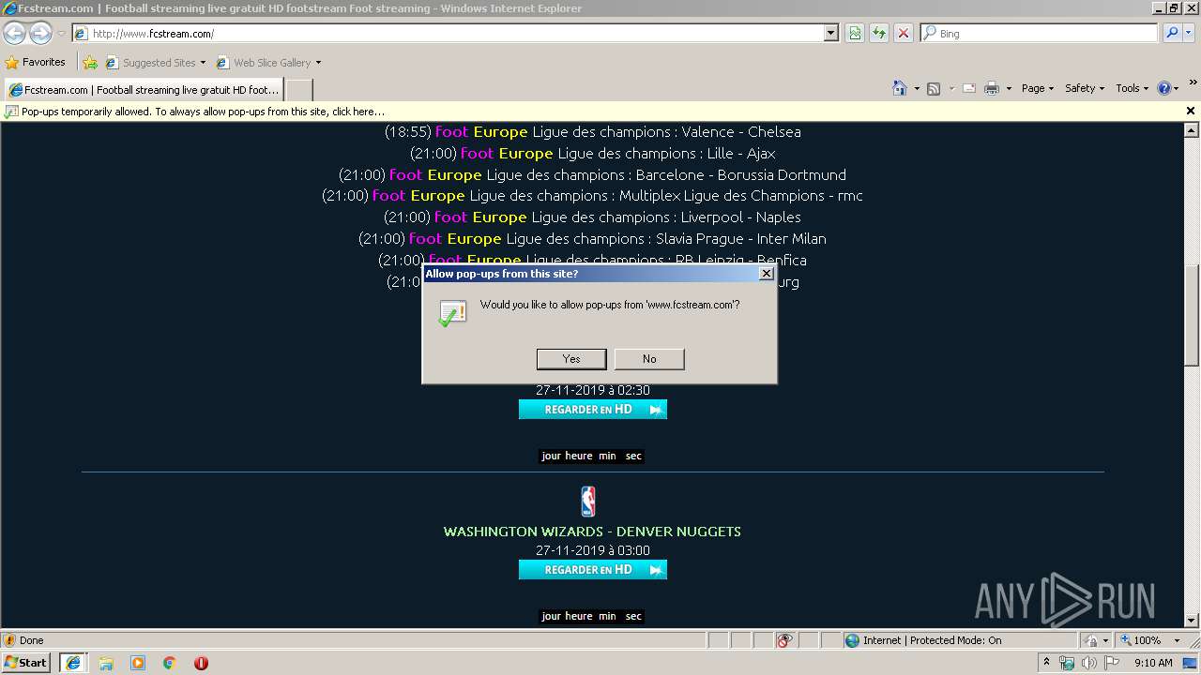Image resolution: width=1201 pixels, height=675 pixels.
Task: Open Google Chrome from the taskbar
Action: click(169, 663)
